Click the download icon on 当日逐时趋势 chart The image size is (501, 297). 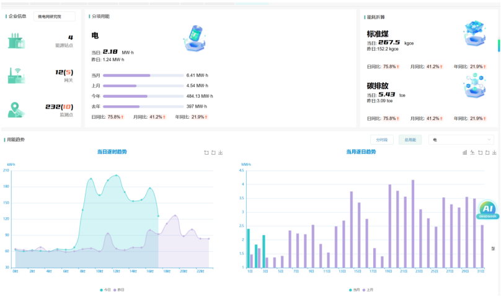tap(221, 152)
